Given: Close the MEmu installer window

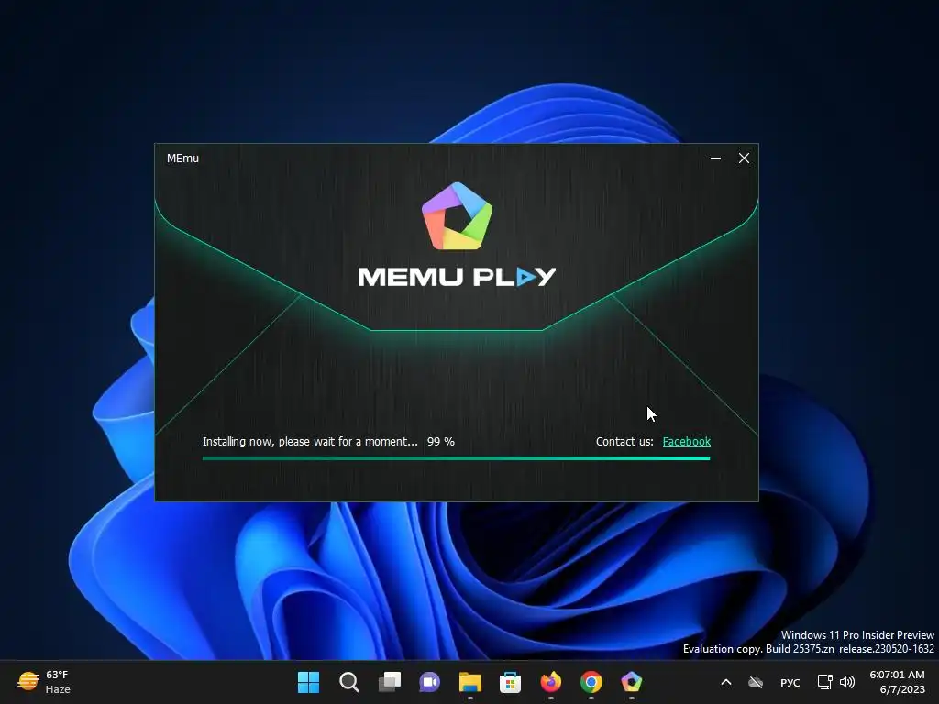Looking at the screenshot, I should pos(744,158).
